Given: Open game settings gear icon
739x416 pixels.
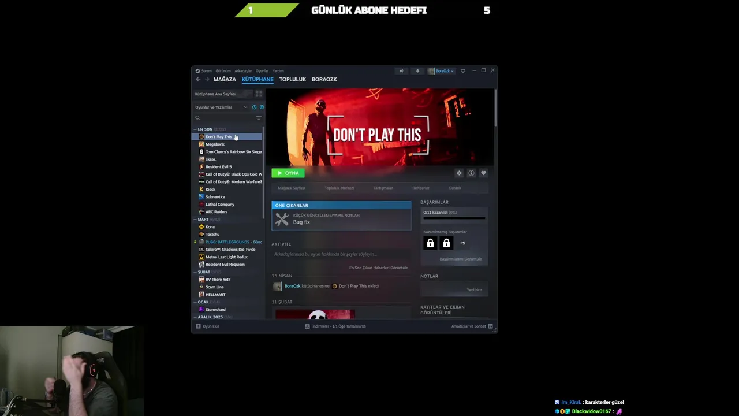Looking at the screenshot, I should [459, 173].
